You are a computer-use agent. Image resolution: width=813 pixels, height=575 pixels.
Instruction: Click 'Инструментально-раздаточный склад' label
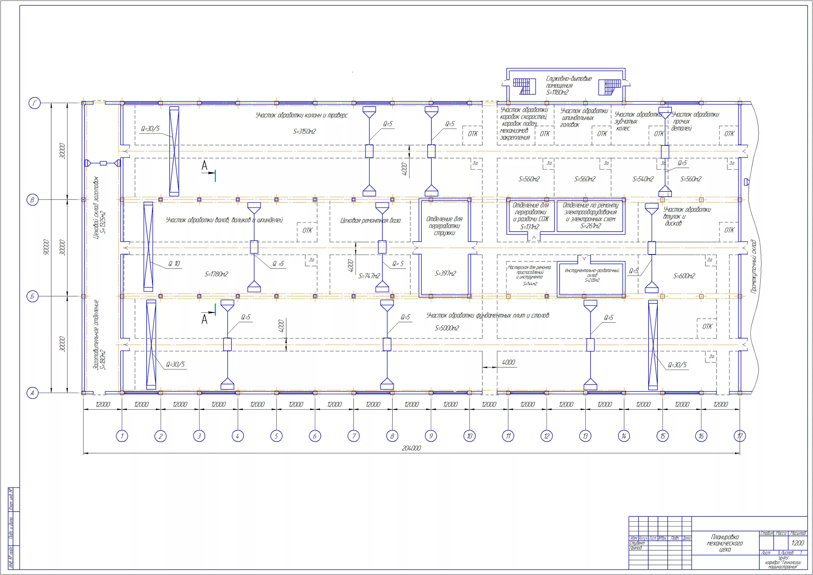(x=592, y=273)
